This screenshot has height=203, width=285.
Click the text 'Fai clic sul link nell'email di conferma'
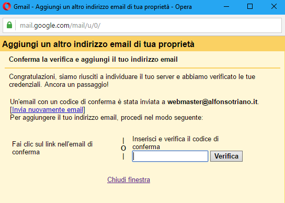coord(52,148)
